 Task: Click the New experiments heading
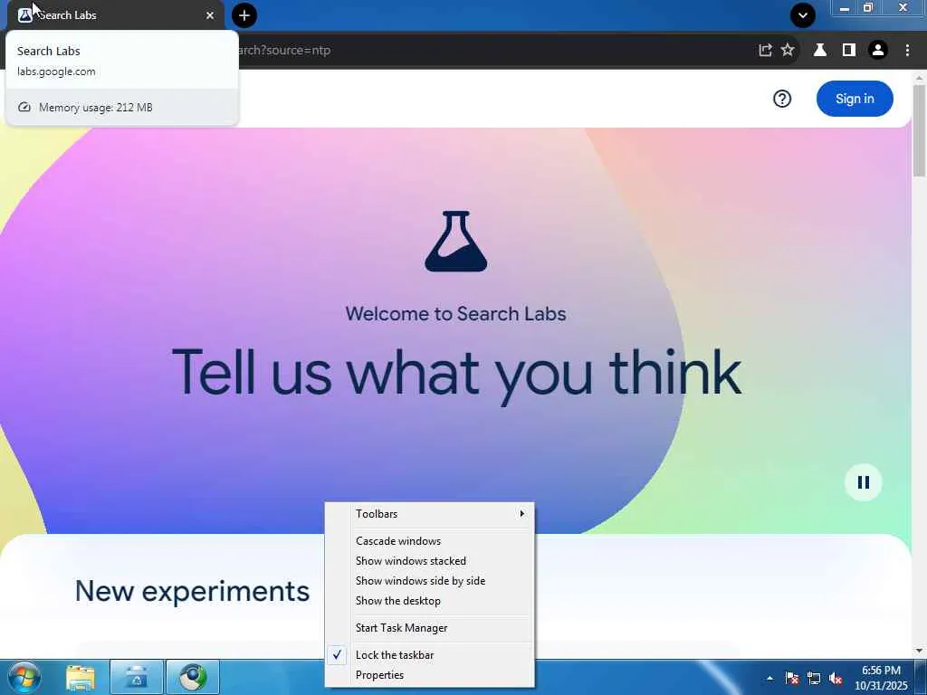[x=192, y=591]
